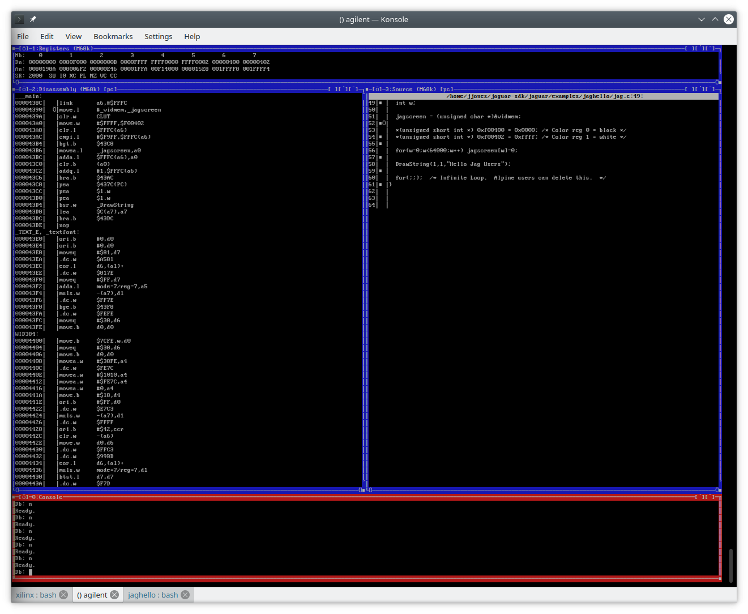Toggle the breakpoint marker on source line 49
The image size is (748, 614).
(x=381, y=103)
